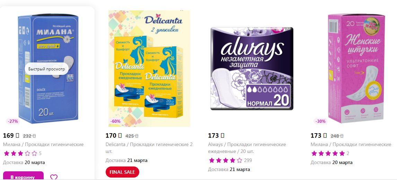
Task: Open the pink Женские штучки image
Action: coord(356,68)
